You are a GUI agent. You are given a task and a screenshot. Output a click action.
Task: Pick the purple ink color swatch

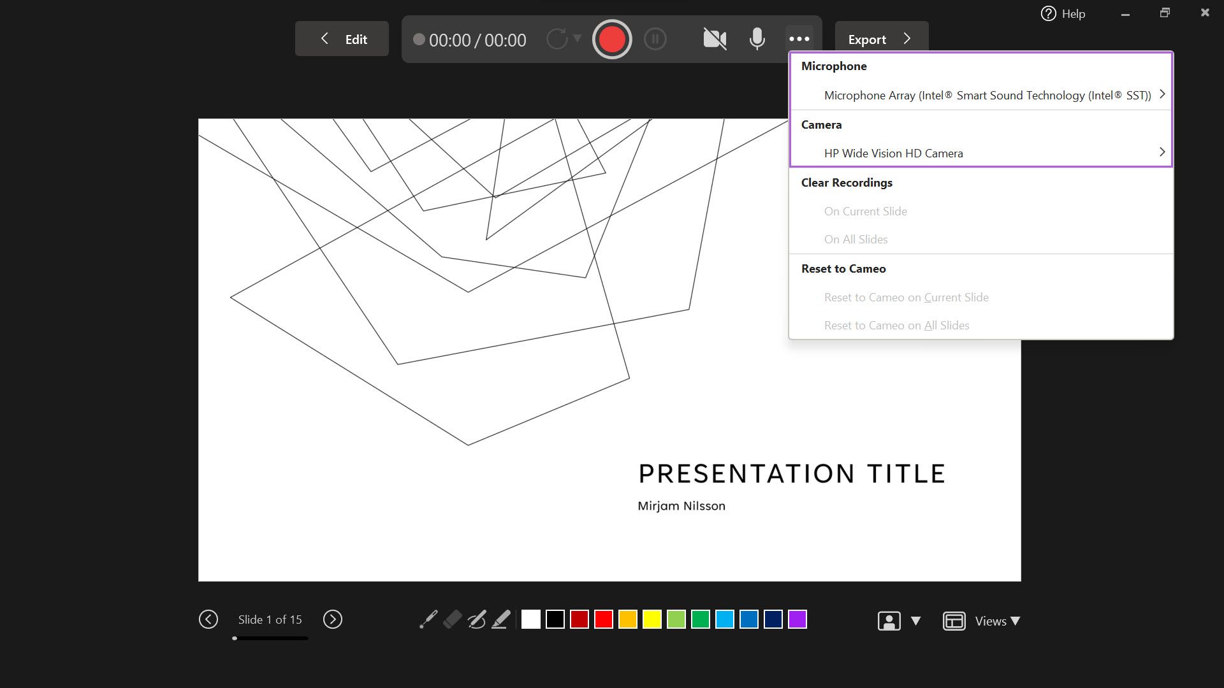(x=797, y=619)
